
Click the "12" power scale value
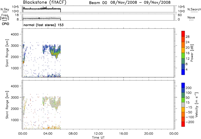coord(187,59)
